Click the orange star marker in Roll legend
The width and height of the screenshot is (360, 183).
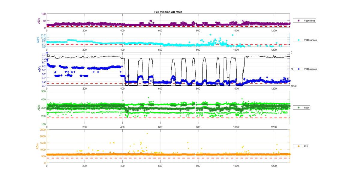click(298, 146)
